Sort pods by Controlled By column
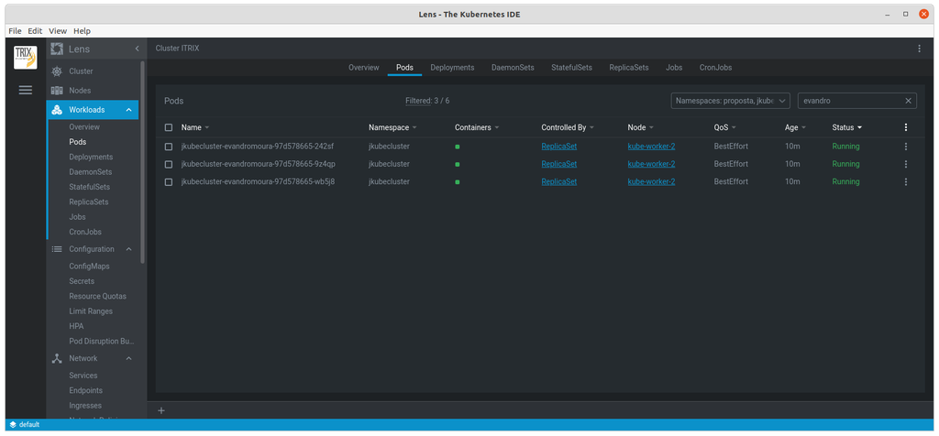Viewport: 939px width, 436px height. click(568, 127)
